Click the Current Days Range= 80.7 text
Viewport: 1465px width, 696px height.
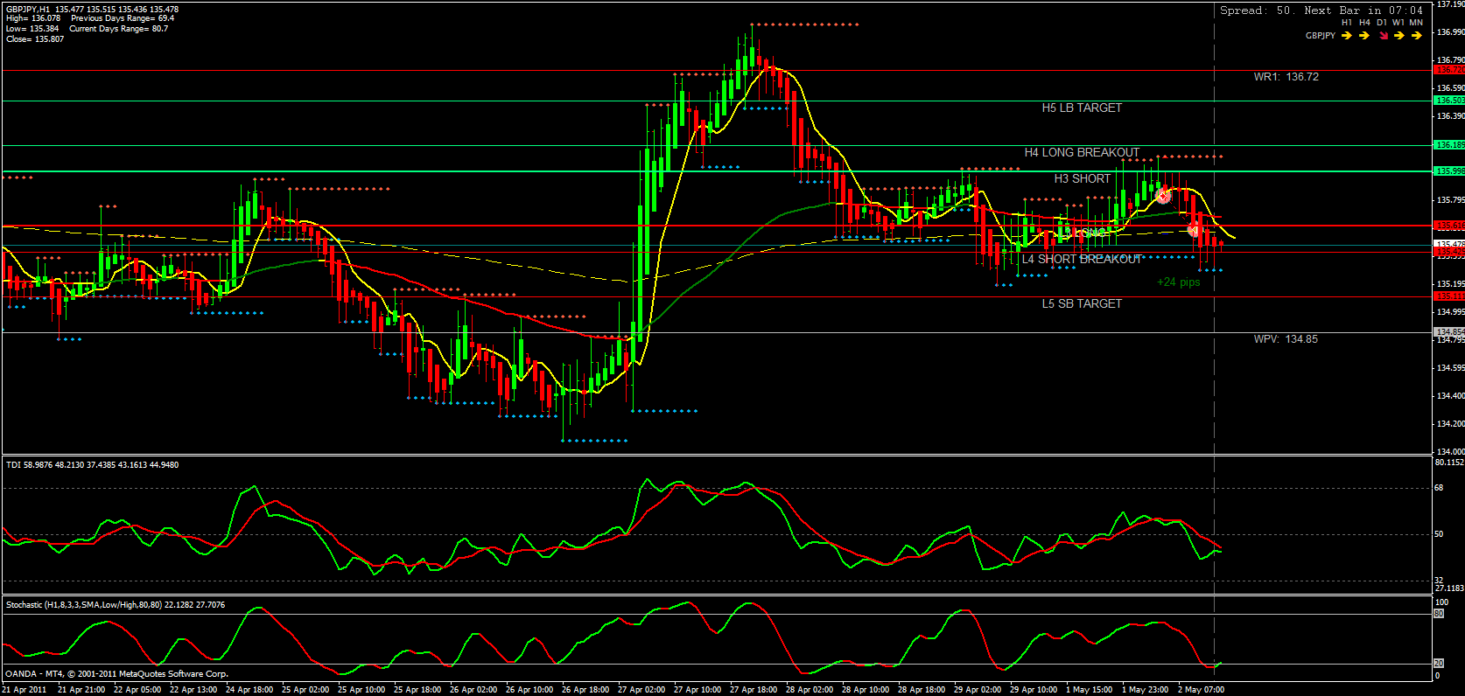pyautogui.click(x=119, y=29)
